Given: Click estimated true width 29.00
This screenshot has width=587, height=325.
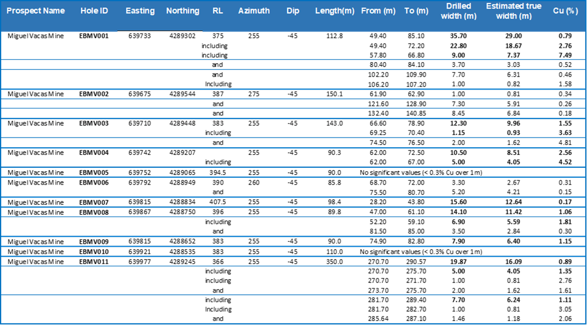Looking at the screenshot, I should (514, 36).
